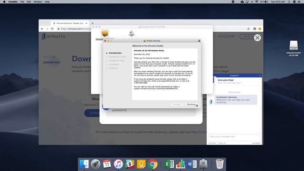304x171 pixels.
Task: Open Excel from the dock
Action: click(x=169, y=164)
